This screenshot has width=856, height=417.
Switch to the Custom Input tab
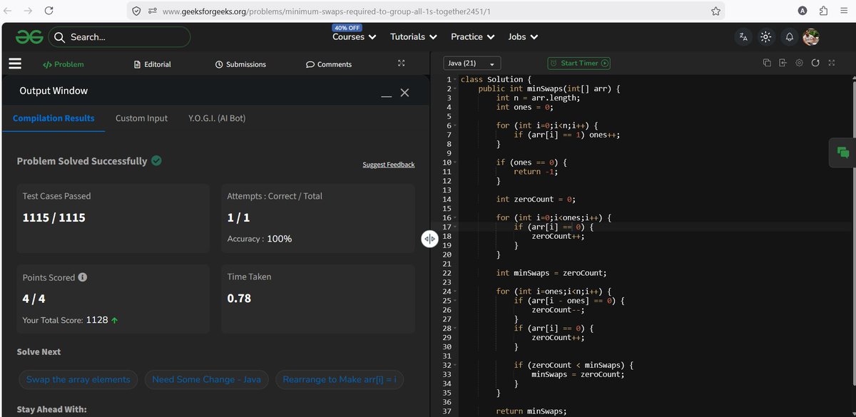pos(141,118)
